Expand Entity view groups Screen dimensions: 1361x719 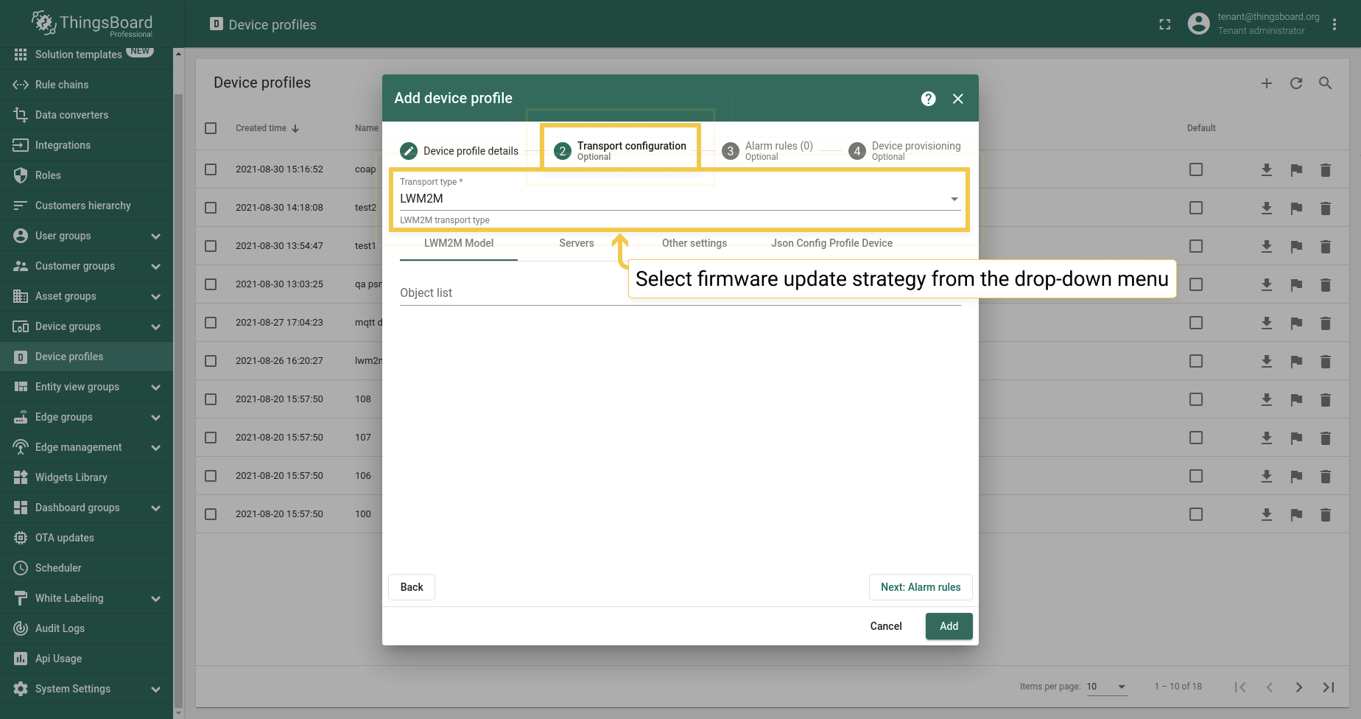click(155, 387)
